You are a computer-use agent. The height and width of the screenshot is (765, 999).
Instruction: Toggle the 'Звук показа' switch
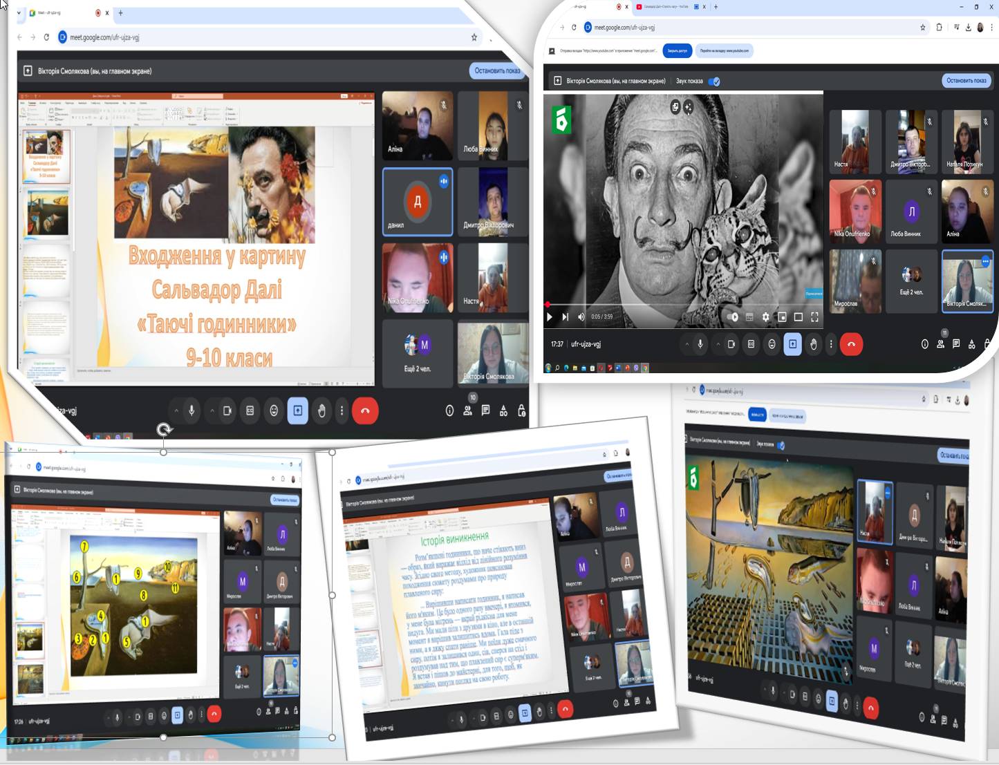[x=714, y=82]
